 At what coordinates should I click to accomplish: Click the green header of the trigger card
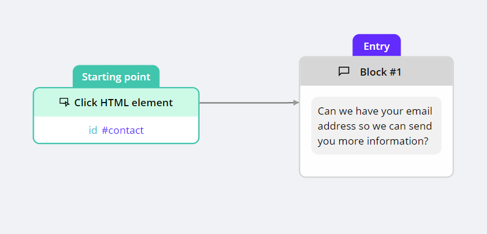[116, 102]
